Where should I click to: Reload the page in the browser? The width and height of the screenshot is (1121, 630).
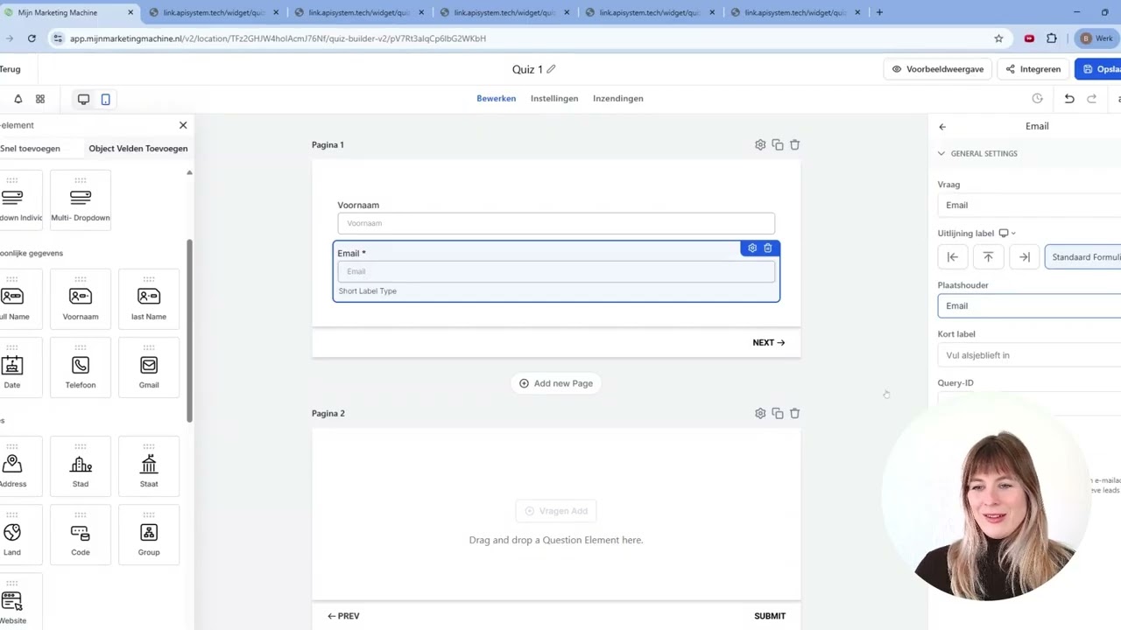tap(32, 38)
